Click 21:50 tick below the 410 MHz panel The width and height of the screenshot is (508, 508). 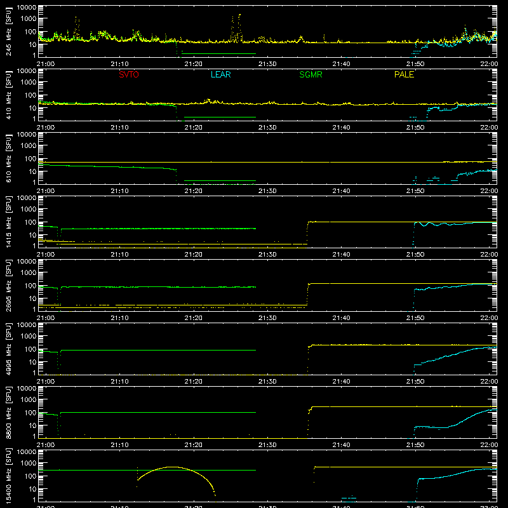(415, 128)
